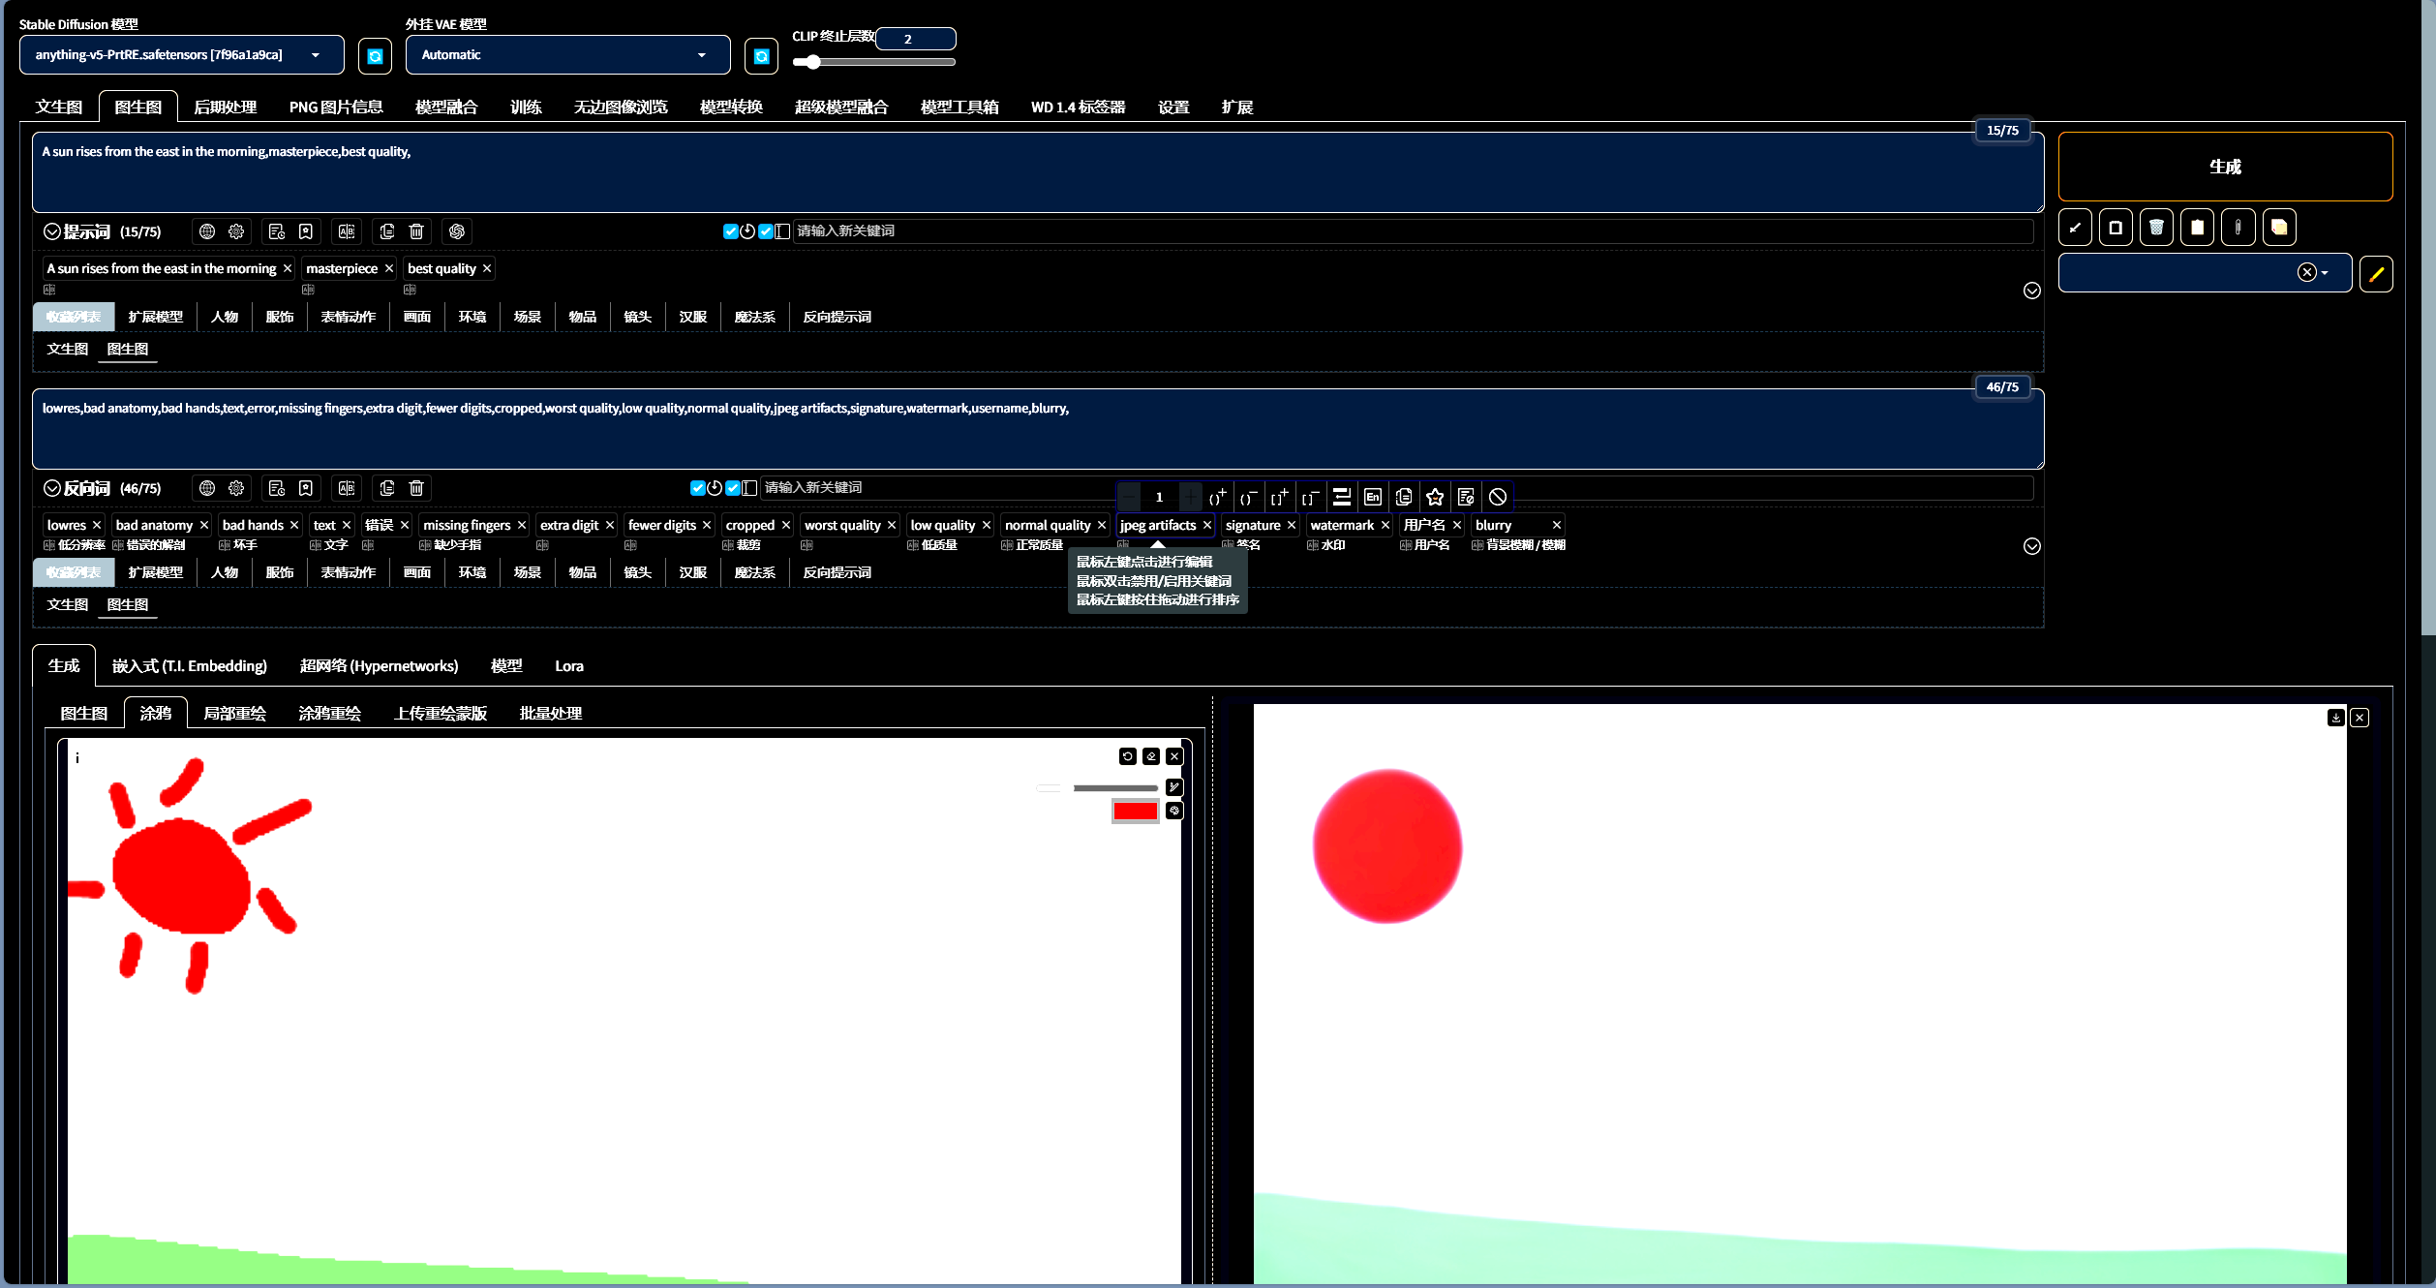The image size is (2436, 1288).
Task: Click the refresh button next to the Stable Diffusion model dropdown
Action: click(x=375, y=56)
